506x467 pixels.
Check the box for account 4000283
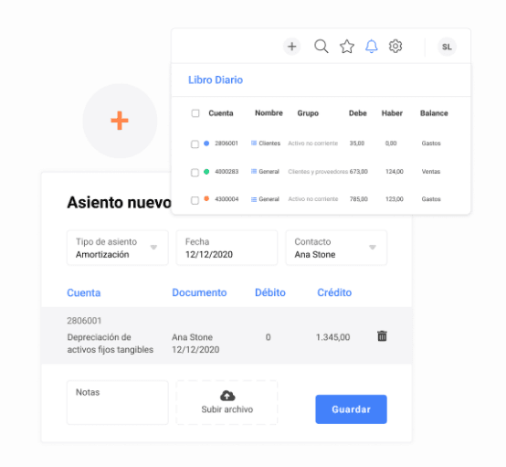click(195, 172)
